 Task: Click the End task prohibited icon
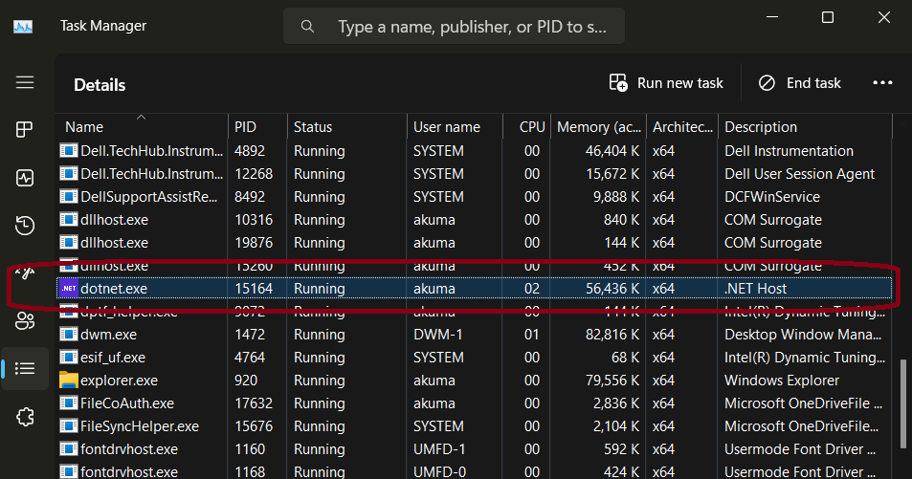point(767,83)
